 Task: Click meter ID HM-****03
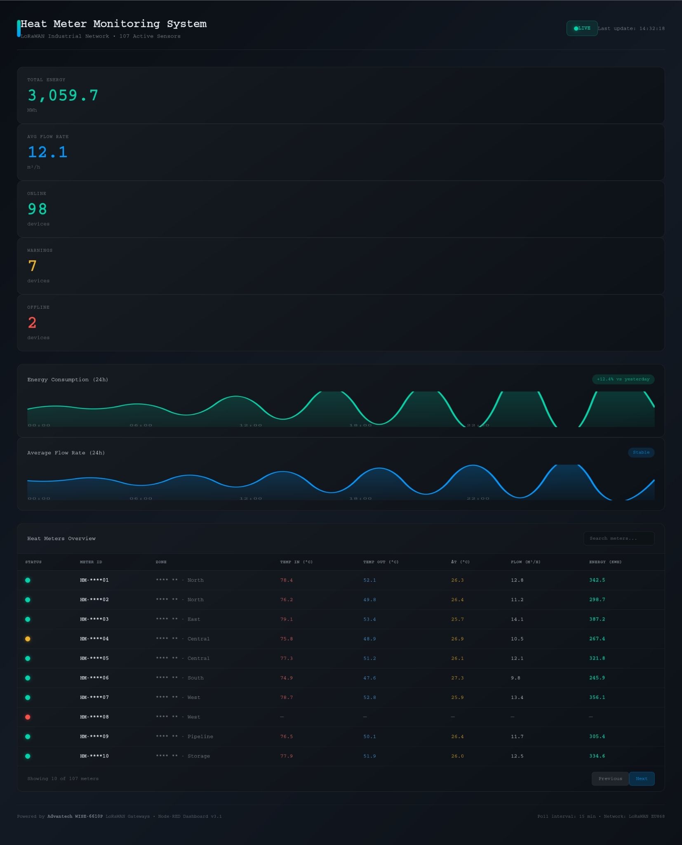pos(94,619)
